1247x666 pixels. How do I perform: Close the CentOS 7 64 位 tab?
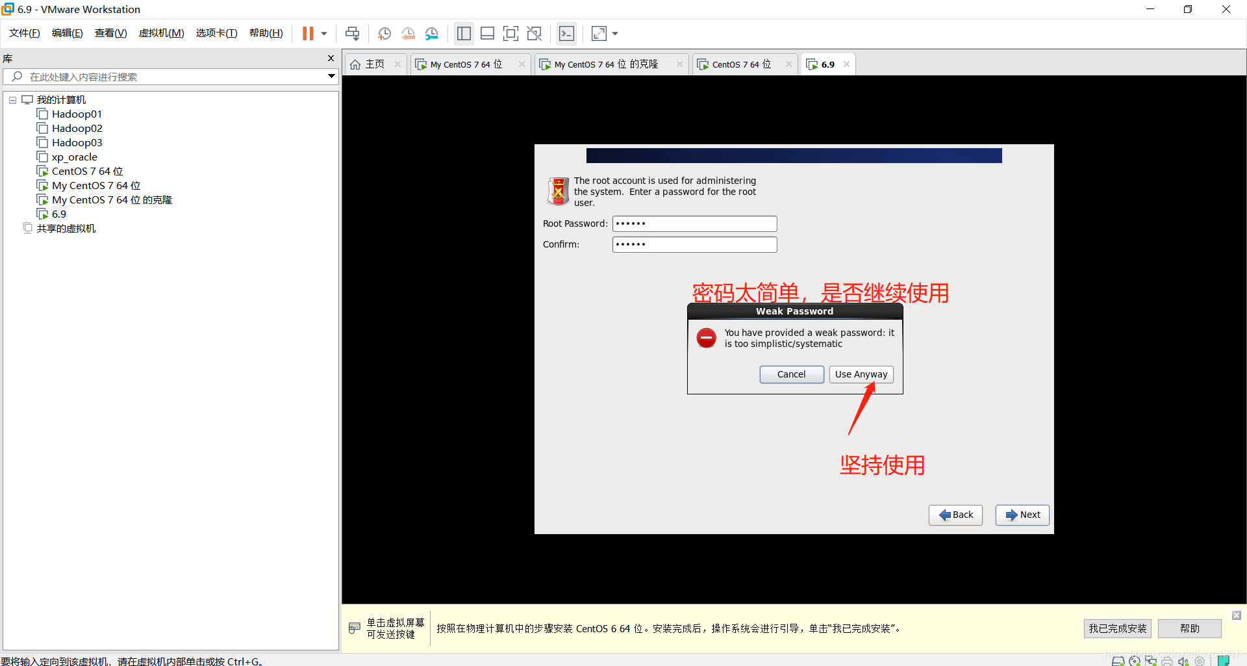coord(788,64)
